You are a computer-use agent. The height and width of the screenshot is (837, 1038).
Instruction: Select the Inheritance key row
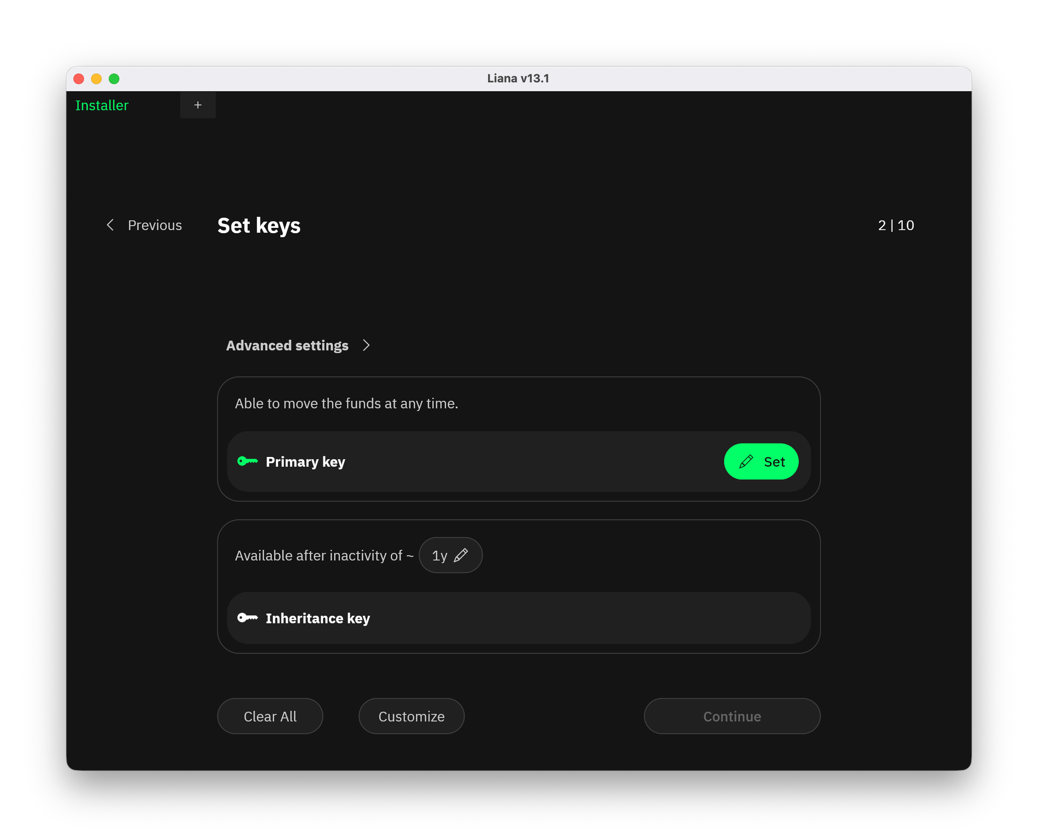tap(518, 617)
